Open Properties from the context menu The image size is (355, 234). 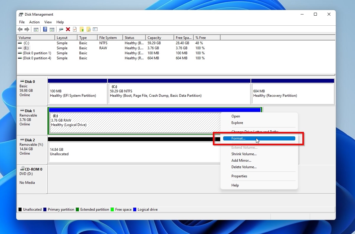click(239, 176)
